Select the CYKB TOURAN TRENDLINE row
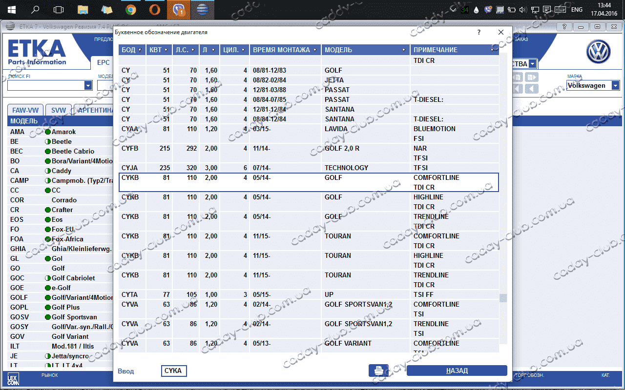The height and width of the screenshot is (390, 625). [x=309, y=280]
